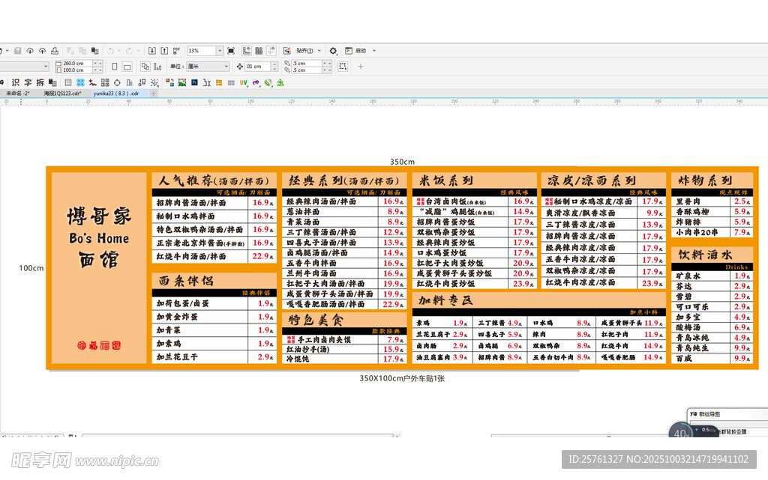Select landscape page orientation
Viewport: 768px width, 480px height.
coord(127,67)
